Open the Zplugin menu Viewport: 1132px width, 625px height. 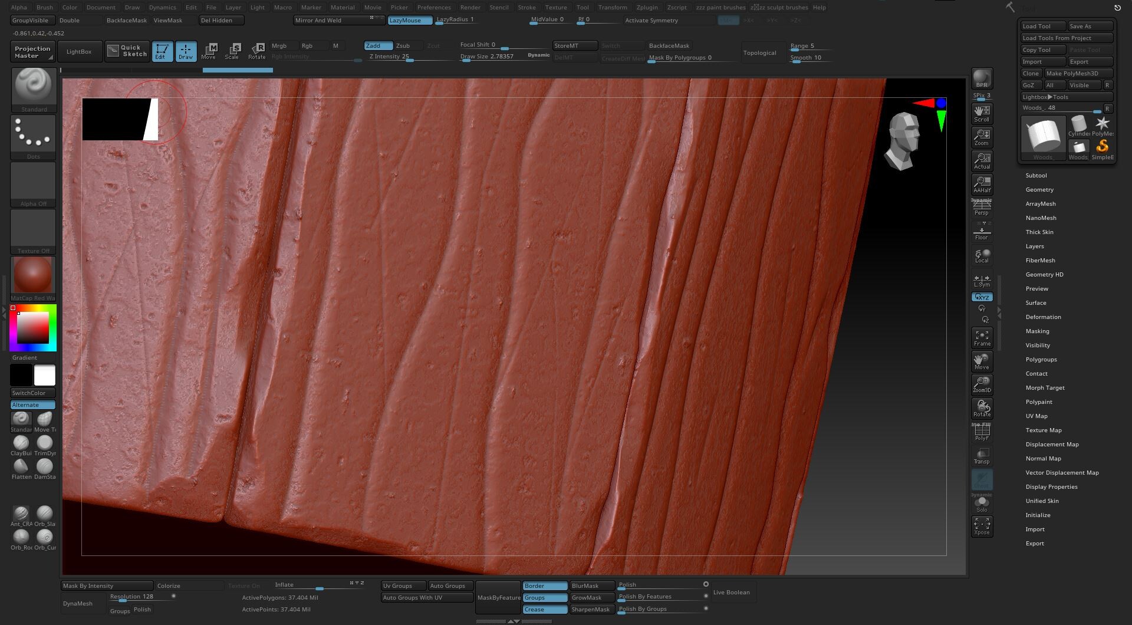tap(647, 7)
